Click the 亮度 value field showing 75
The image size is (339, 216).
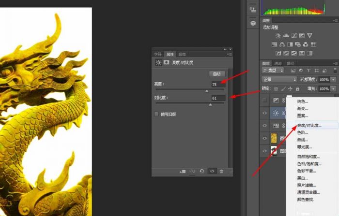[218, 84]
